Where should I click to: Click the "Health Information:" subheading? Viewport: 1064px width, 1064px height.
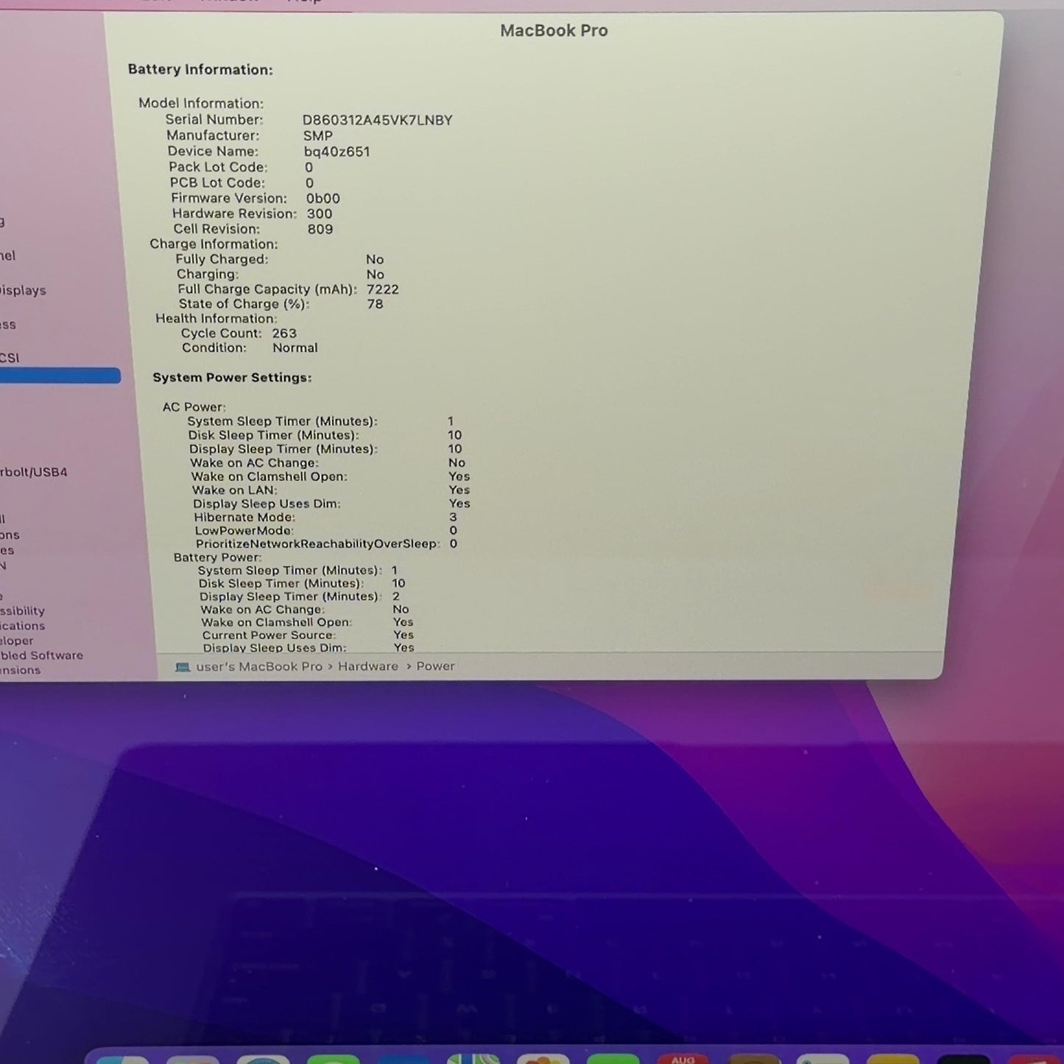(216, 319)
